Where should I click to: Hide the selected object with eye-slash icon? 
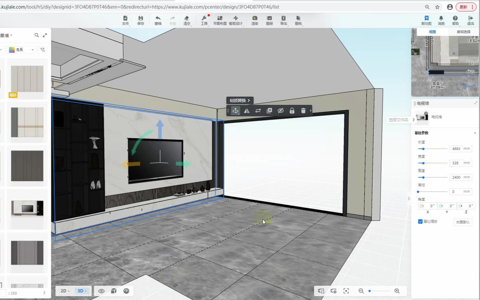(x=280, y=111)
